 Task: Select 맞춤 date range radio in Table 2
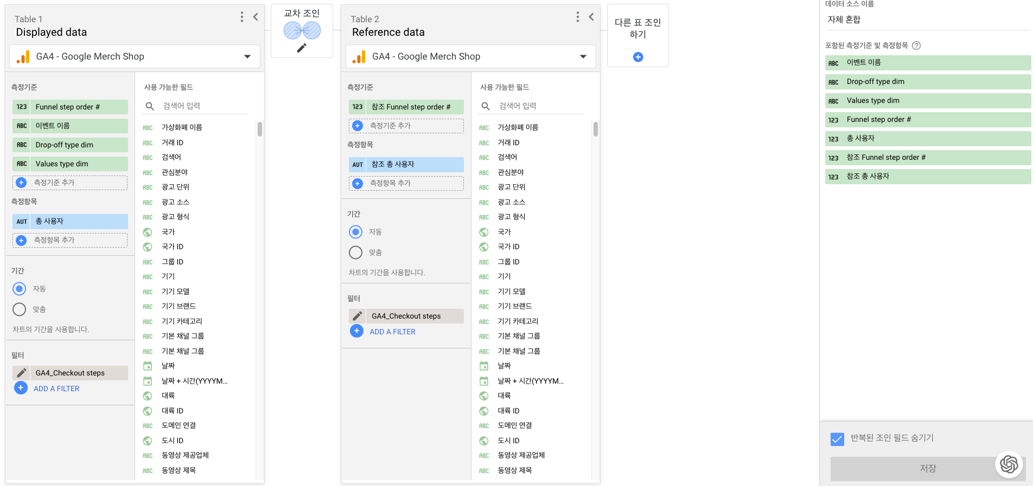(x=356, y=252)
